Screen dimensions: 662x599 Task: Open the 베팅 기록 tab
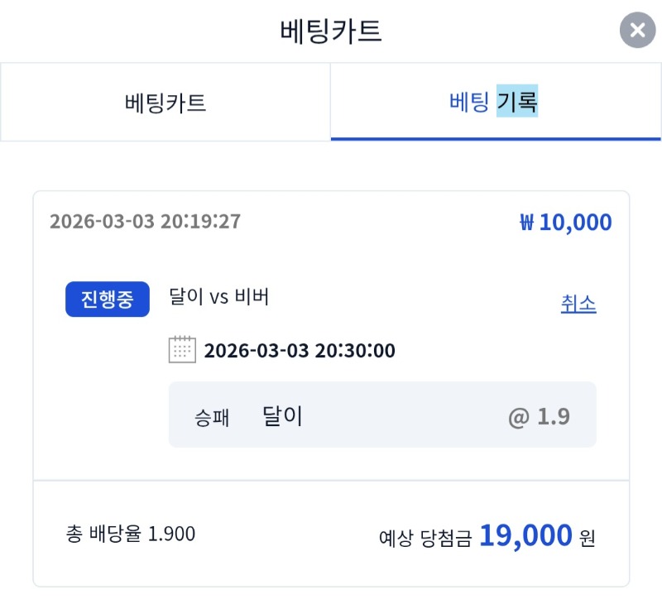pyautogui.click(x=494, y=103)
